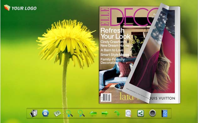The width and height of the screenshot is (198, 123).
Task: Go to next page with right arrow
Action: tap(105, 113)
